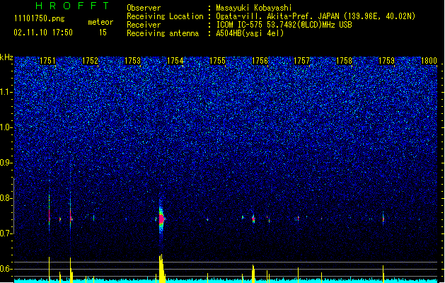The image size is (445, 283).
Task: Click the Receiving Location label
Action: 165,16
